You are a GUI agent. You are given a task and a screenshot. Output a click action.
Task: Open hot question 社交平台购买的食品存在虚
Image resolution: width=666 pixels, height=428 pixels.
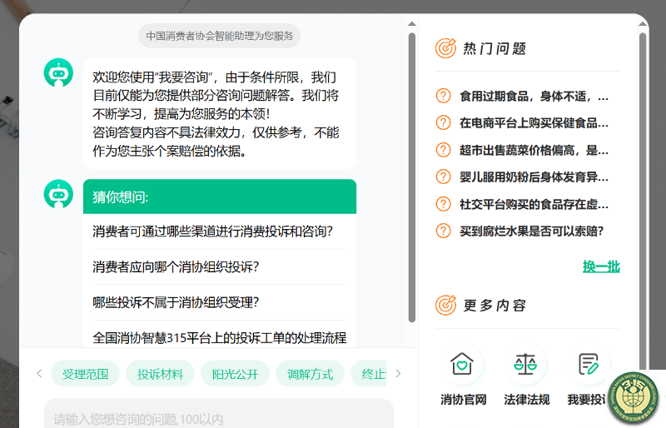coord(534,205)
